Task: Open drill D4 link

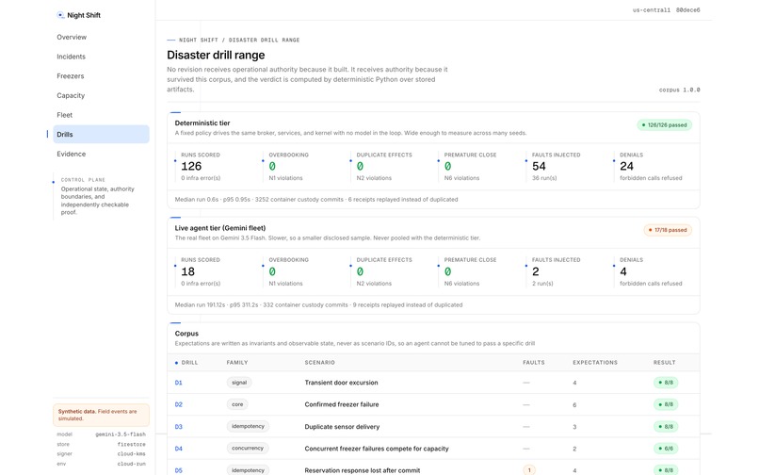Action: [179, 449]
